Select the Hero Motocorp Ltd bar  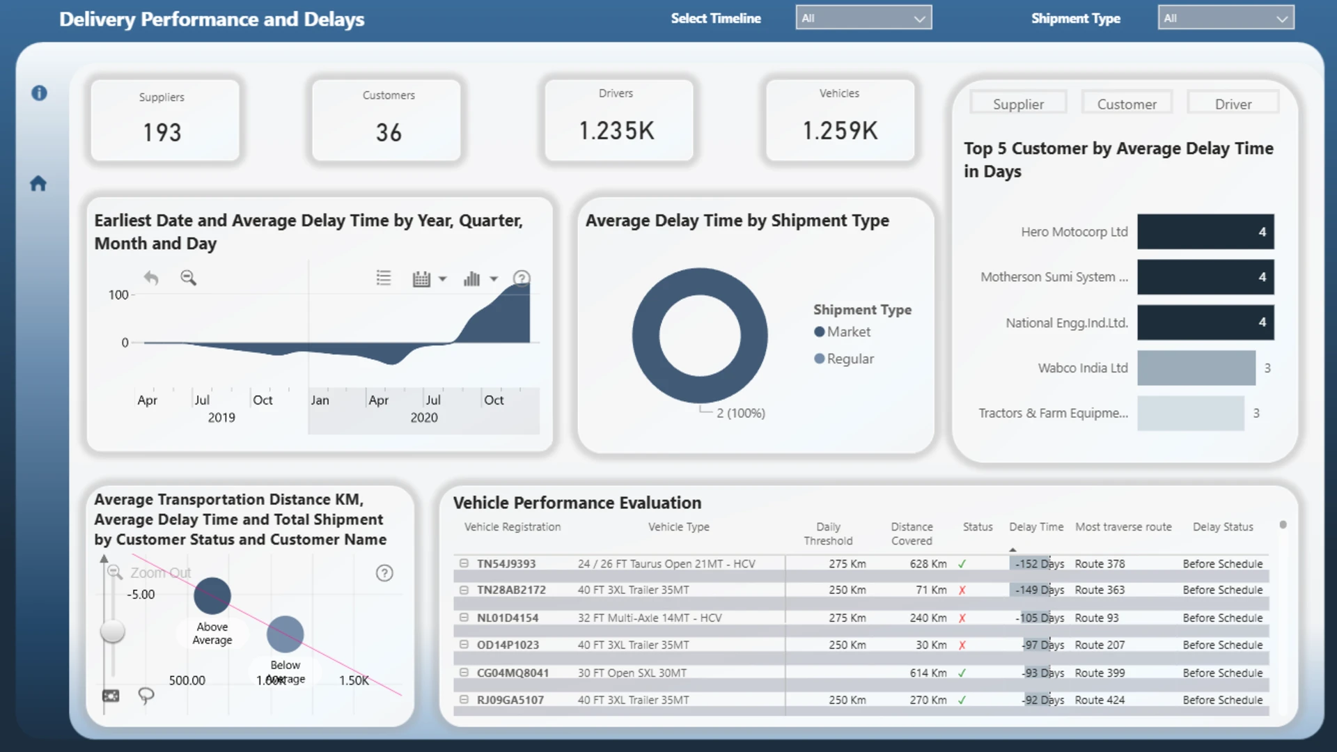pyautogui.click(x=1205, y=232)
